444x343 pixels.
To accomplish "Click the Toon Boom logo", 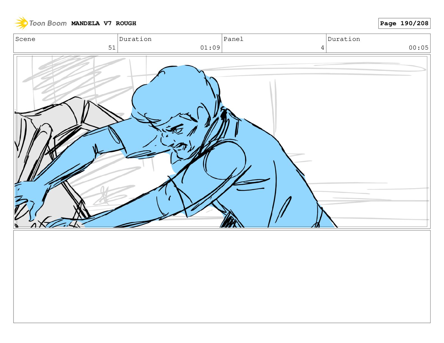I will [x=41, y=23].
